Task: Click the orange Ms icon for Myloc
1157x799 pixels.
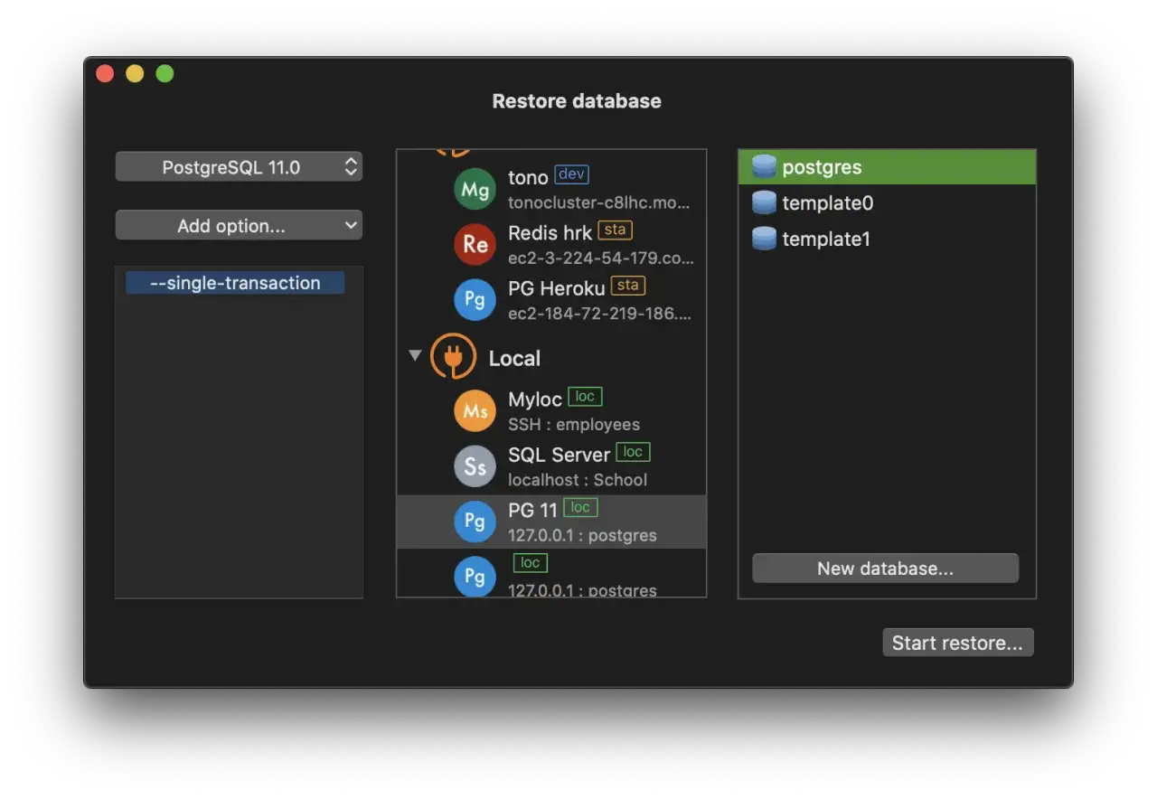Action: click(475, 411)
